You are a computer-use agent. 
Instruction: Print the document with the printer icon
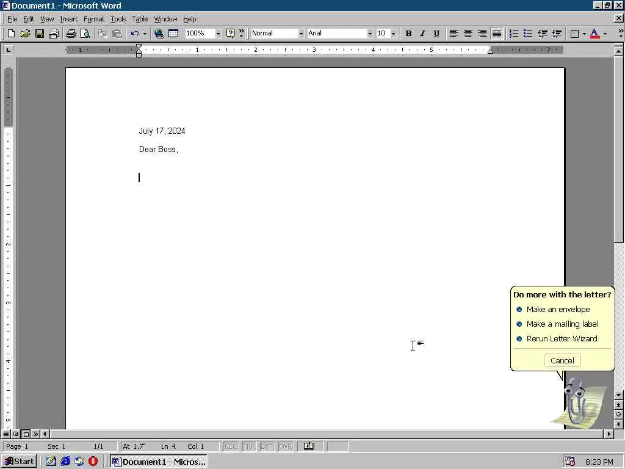click(71, 34)
